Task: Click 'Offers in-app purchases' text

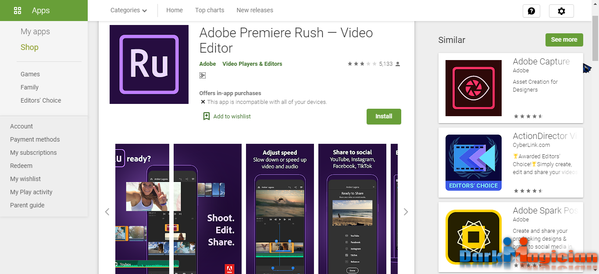Action: [230, 93]
